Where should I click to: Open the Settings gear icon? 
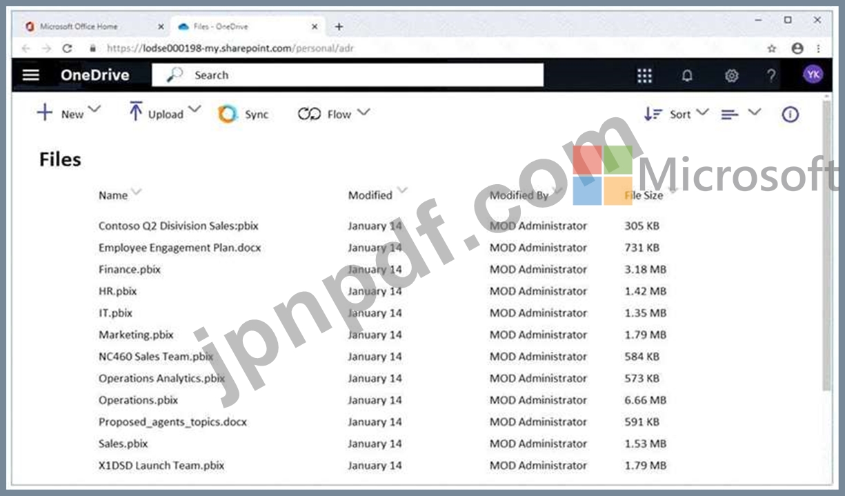coord(731,76)
